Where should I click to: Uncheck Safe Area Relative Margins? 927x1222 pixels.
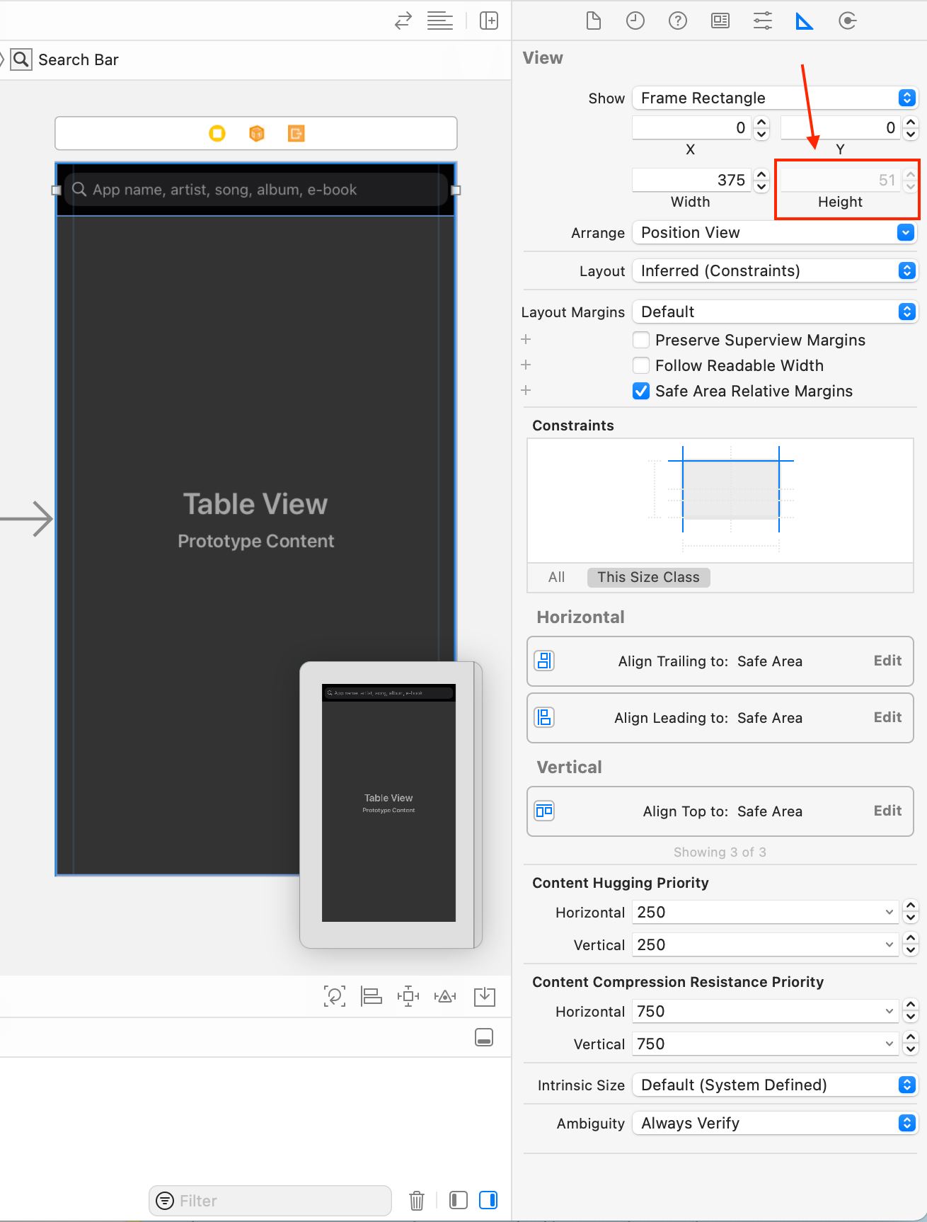641,392
